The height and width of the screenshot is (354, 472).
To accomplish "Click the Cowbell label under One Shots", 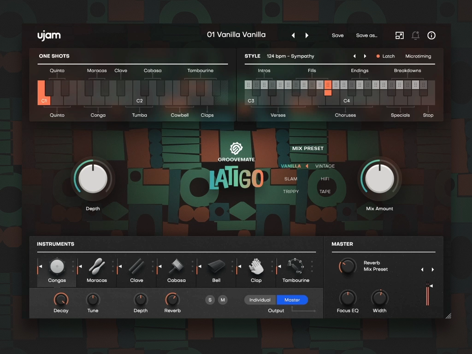I will (180, 115).
